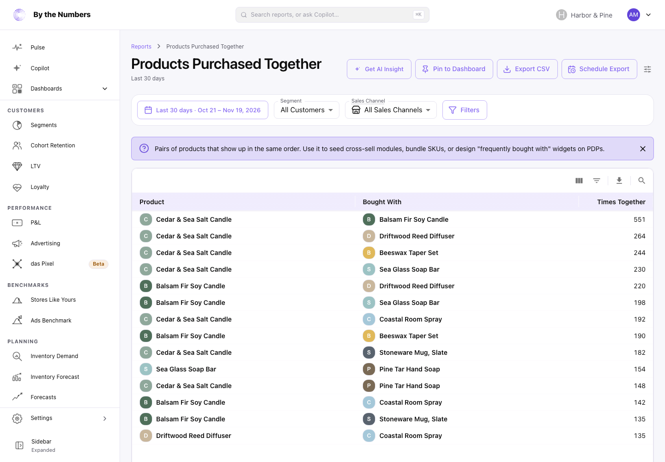Open the Advertising megaphone item

click(60, 243)
